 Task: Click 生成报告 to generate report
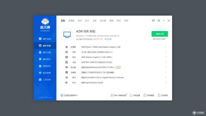coord(163,95)
